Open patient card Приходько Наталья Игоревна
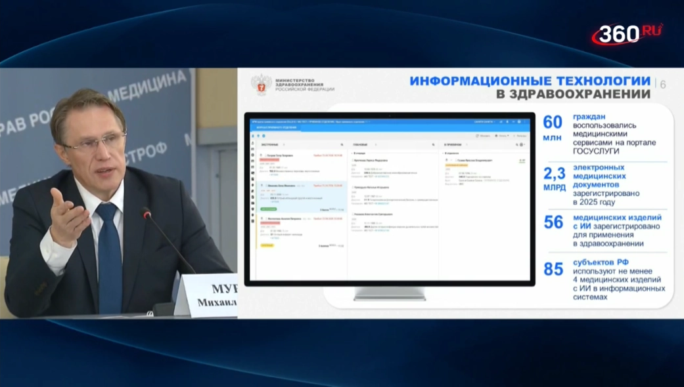Viewport: 684px width, 387px height. click(393, 195)
